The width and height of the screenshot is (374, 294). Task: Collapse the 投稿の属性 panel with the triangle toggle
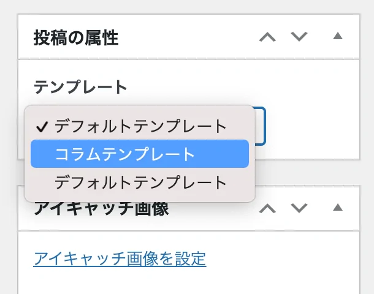(338, 36)
